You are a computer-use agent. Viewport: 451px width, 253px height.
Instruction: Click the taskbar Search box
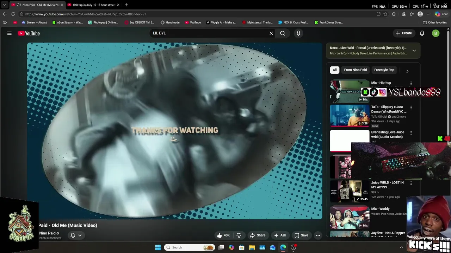click(x=190, y=247)
